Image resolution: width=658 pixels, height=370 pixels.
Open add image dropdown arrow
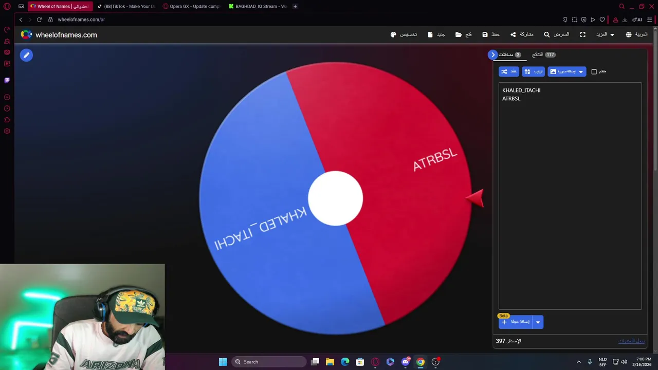click(581, 71)
